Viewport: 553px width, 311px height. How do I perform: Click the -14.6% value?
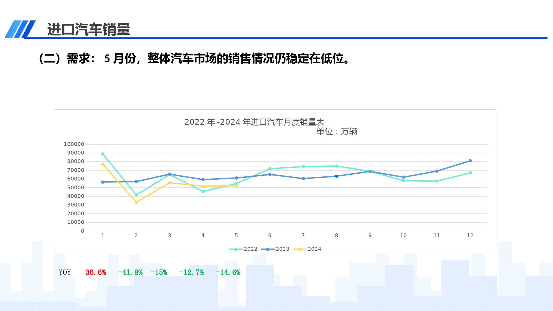click(228, 272)
